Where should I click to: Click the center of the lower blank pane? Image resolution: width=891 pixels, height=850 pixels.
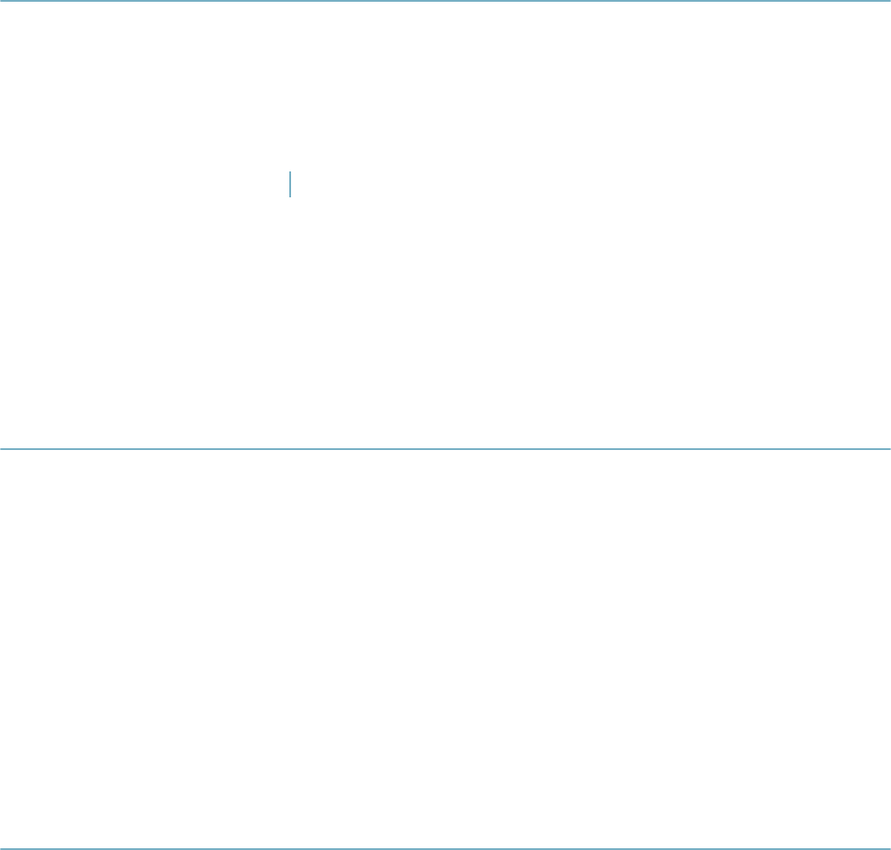pyautogui.click(x=445, y=649)
